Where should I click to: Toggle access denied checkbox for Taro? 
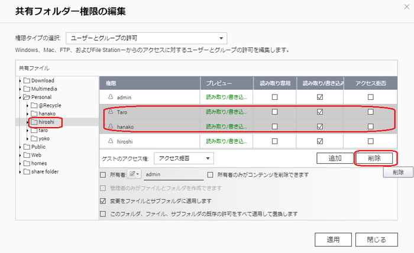click(x=370, y=112)
